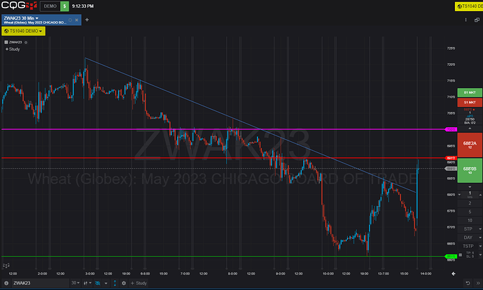Click the 688'0B bid price button
Image resolution: width=483 pixels, height=290 pixels.
[470, 171]
